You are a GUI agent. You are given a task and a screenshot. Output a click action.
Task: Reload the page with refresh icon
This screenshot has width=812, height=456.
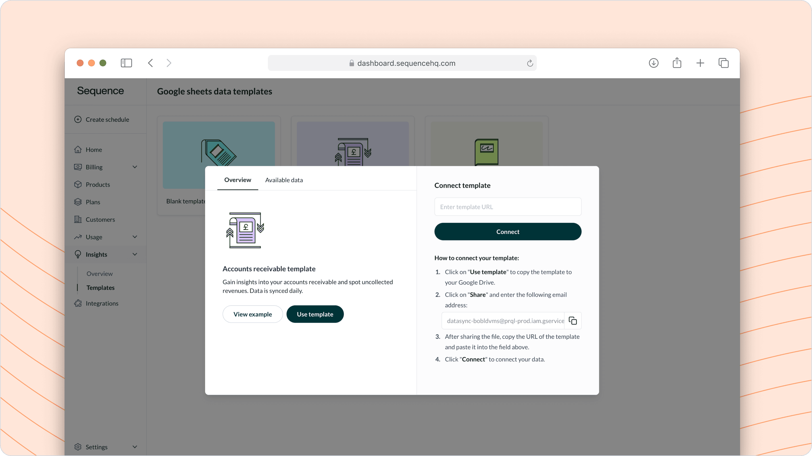(530, 63)
